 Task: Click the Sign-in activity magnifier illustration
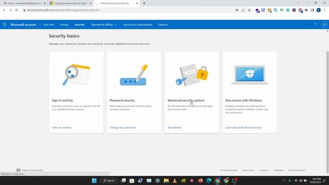coord(77,75)
